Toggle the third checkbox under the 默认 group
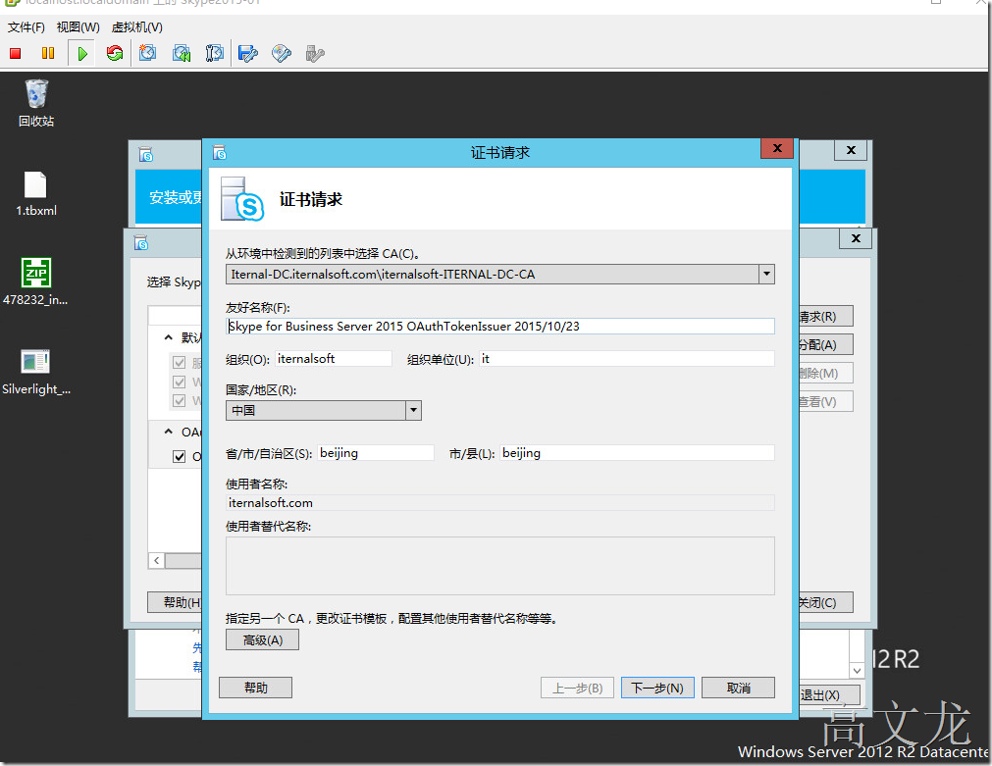This screenshot has width=992, height=766. 179,401
